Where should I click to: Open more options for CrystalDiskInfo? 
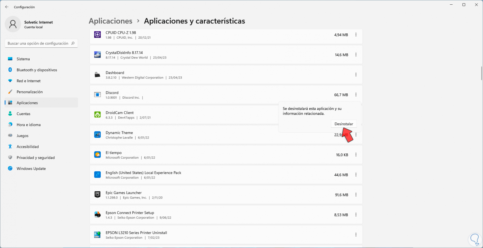click(x=356, y=55)
